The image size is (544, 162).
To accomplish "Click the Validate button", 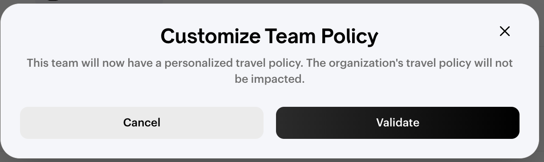I will tap(398, 122).
